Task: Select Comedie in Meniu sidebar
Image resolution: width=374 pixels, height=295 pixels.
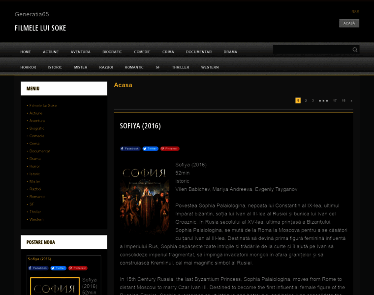Action: point(37,136)
